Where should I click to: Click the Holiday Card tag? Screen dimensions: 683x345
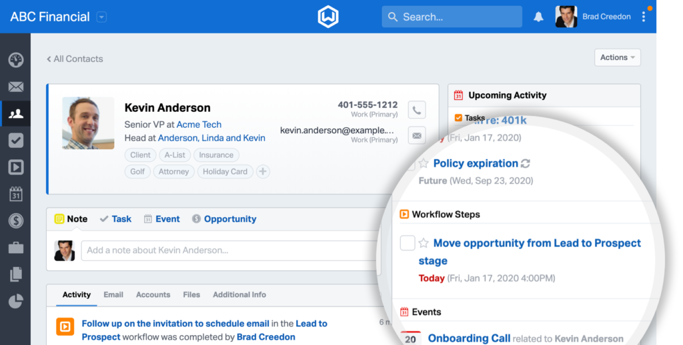[225, 171]
